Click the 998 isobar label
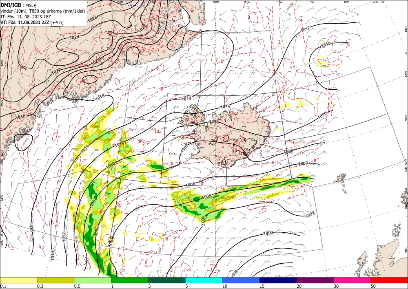408x289 pixels. click(x=235, y=273)
